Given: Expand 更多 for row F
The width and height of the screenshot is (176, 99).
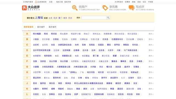Looking at the screenshot, I should 151,61.
